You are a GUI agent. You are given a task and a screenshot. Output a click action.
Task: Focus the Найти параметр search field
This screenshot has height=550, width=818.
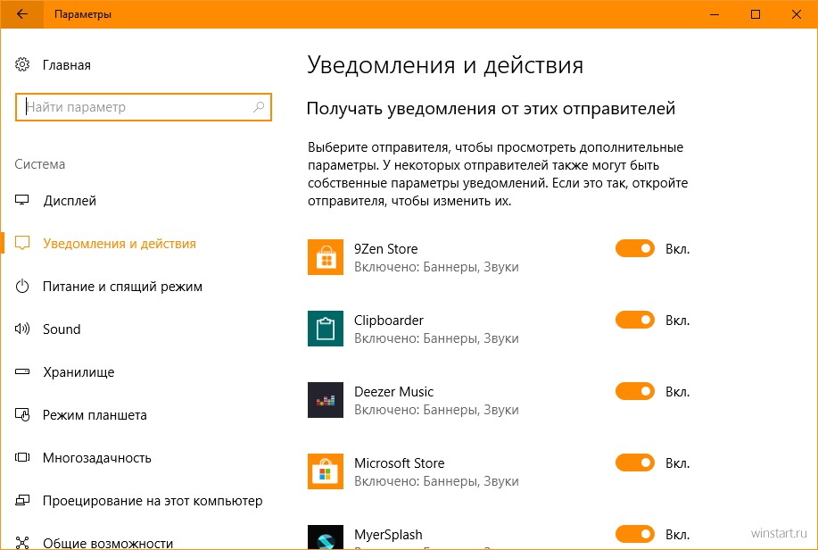144,107
